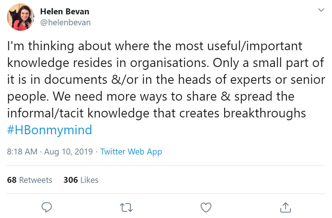Click the word "breakthroughs" in the tweet
The height and width of the screenshot is (218, 332).
pos(265,113)
